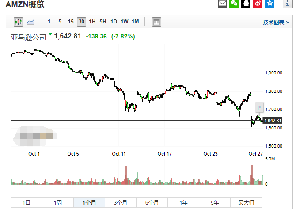Select the 15 minute interval
Image resolution: width=296 pixels, height=209 pixels.
pos(71,22)
